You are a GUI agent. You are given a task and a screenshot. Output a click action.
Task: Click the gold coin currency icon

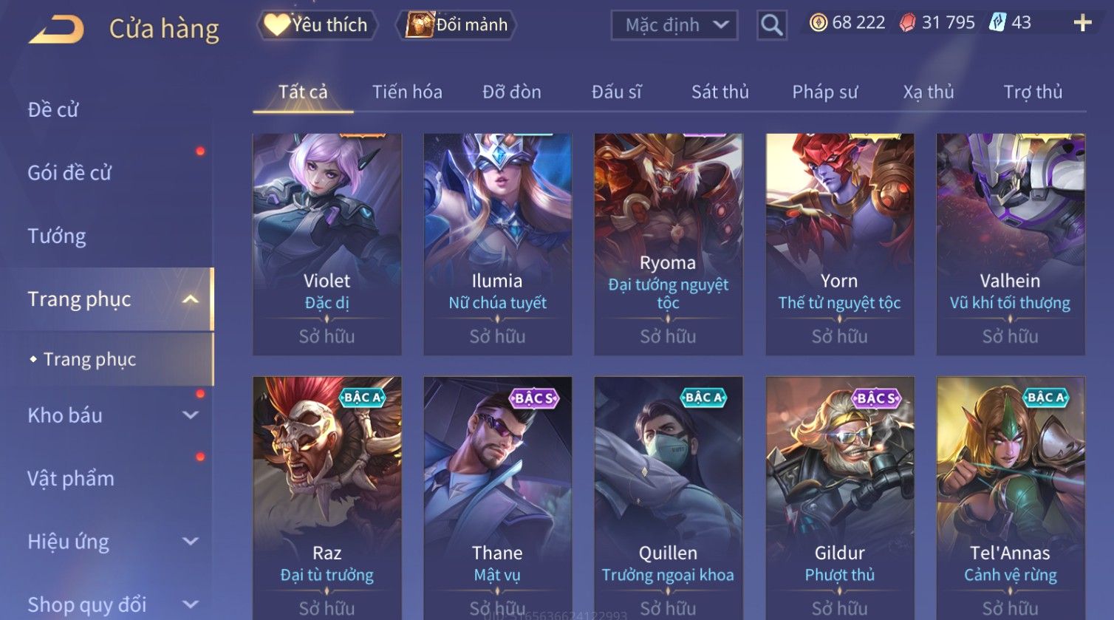point(818,23)
